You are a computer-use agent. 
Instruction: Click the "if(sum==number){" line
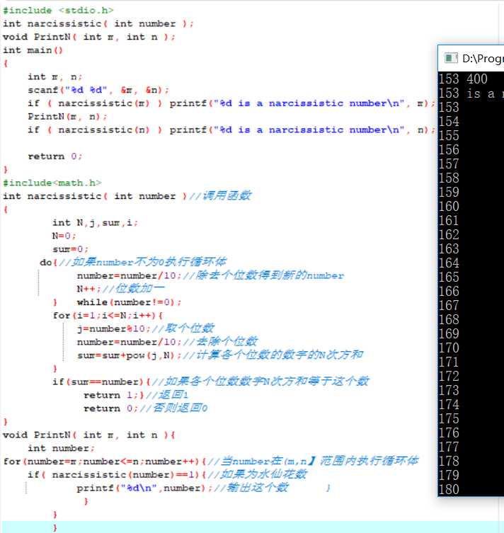coord(211,382)
